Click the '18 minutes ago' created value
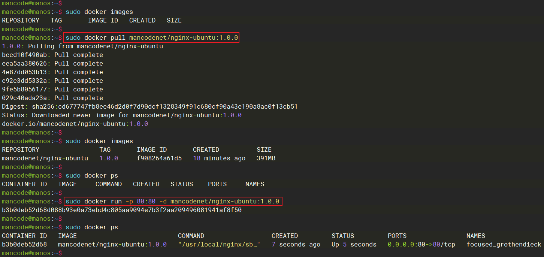The image size is (544, 257). (x=219, y=158)
